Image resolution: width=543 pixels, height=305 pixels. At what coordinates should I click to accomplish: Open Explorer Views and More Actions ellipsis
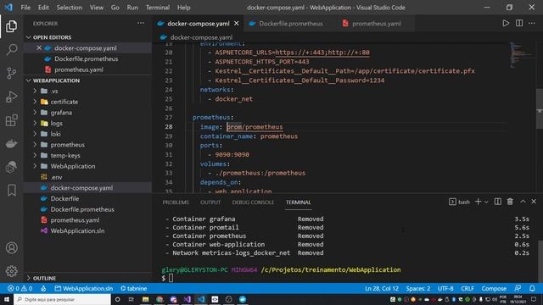(x=141, y=23)
